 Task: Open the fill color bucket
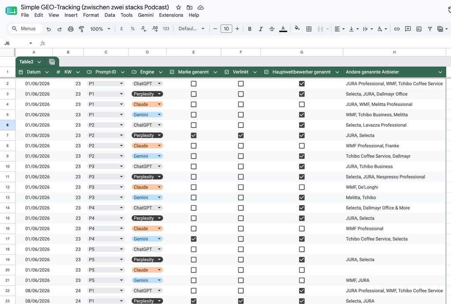(x=297, y=28)
